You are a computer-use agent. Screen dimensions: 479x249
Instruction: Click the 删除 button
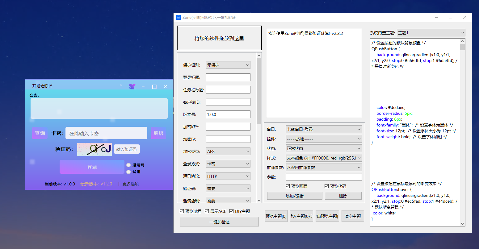(x=343, y=196)
